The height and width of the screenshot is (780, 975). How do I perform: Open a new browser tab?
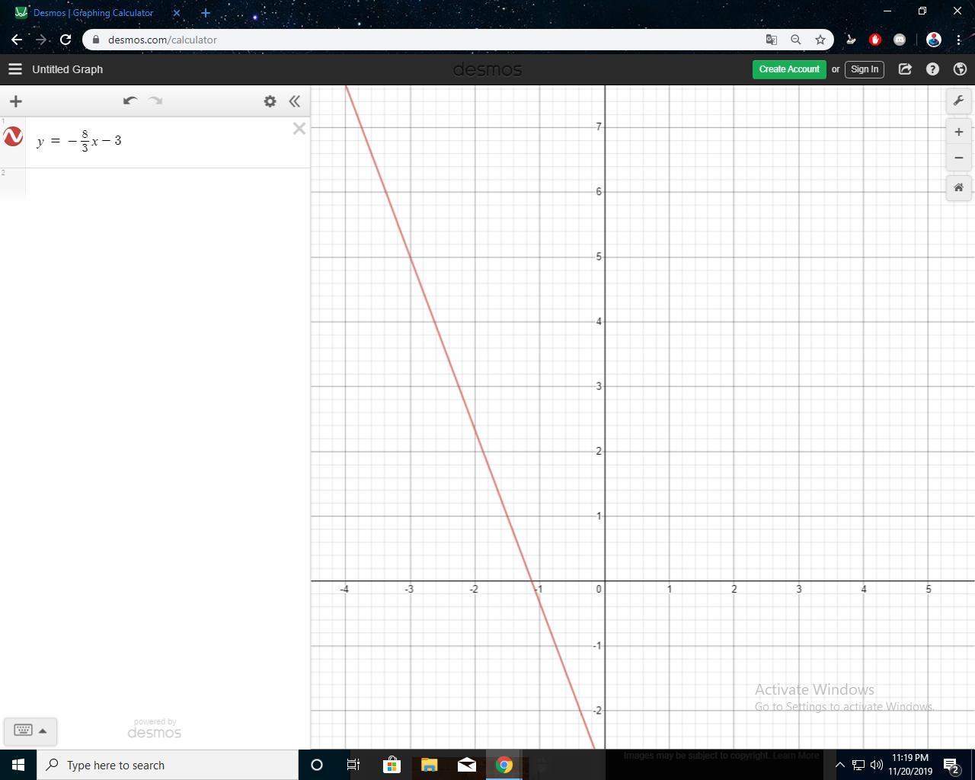coord(206,13)
